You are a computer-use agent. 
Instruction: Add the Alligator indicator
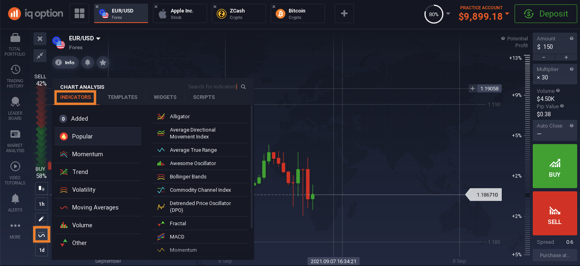click(201, 117)
